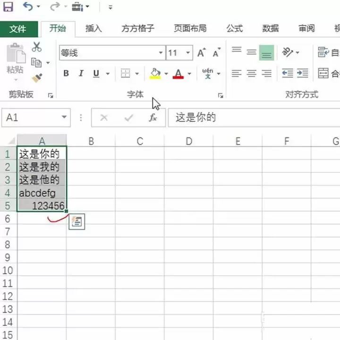This screenshot has width=340, height=340.
Task: Toggle Italic formatting
Action: pos(81,73)
